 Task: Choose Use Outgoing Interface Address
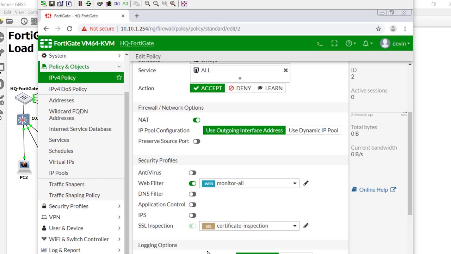click(x=244, y=130)
